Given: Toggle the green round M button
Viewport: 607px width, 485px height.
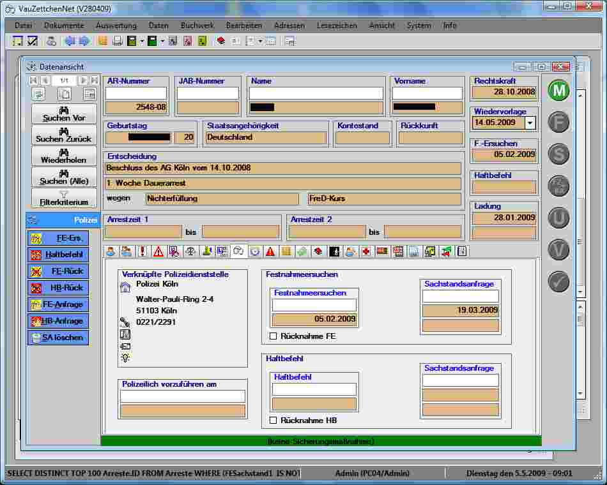Looking at the screenshot, I should (x=558, y=91).
